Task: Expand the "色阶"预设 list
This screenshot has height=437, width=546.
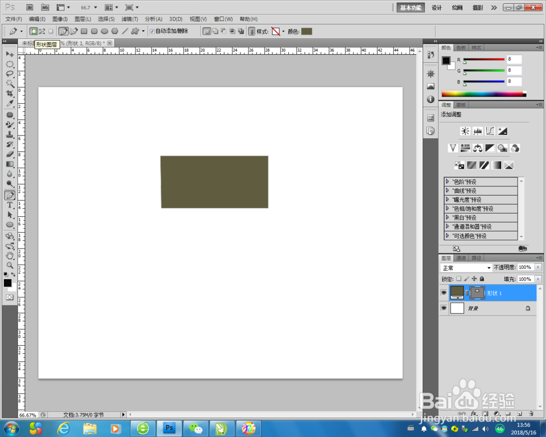Action: tap(447, 181)
